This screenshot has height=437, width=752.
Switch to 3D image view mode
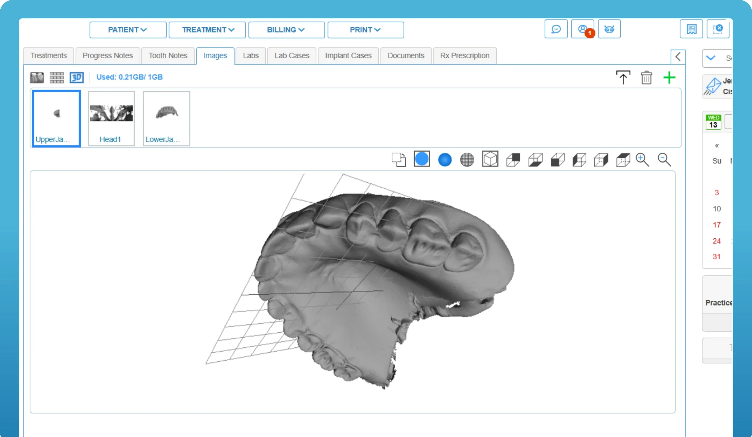point(76,78)
